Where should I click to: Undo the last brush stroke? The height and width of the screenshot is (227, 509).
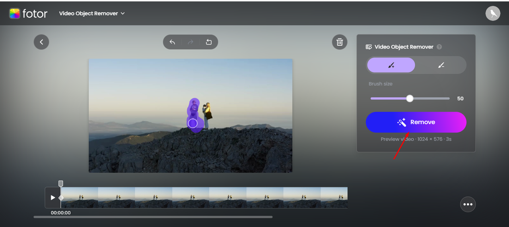coord(172,42)
